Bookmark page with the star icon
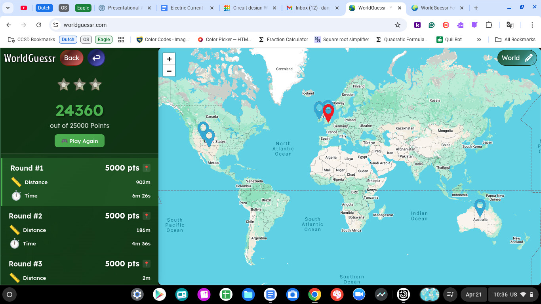 [x=398, y=25]
